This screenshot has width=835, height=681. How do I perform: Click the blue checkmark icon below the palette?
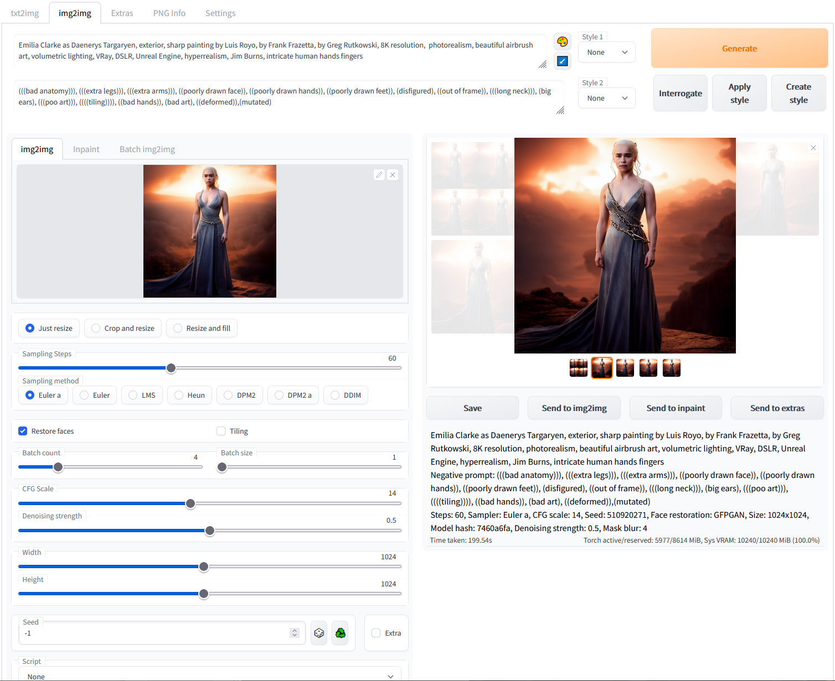(x=562, y=61)
